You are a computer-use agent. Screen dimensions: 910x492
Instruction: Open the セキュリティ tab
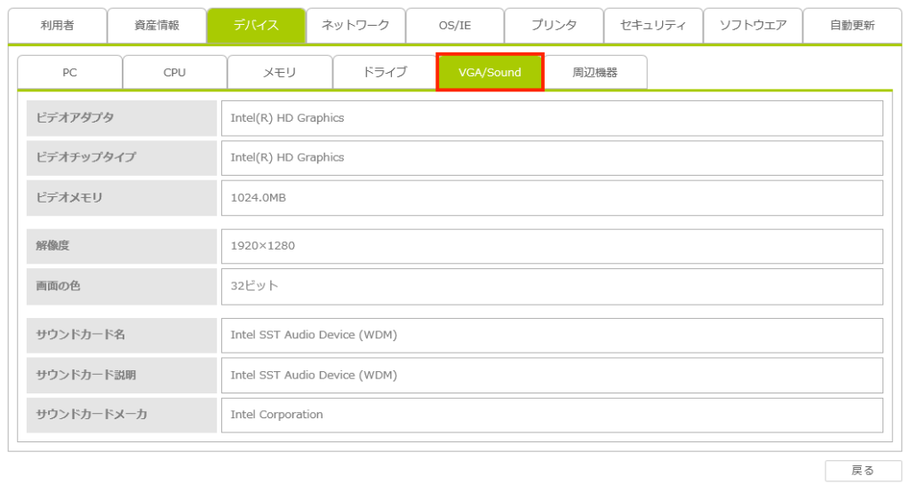653,26
